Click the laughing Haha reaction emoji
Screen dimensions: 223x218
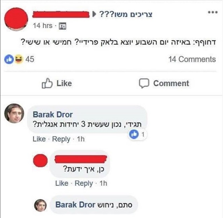coord(18,59)
